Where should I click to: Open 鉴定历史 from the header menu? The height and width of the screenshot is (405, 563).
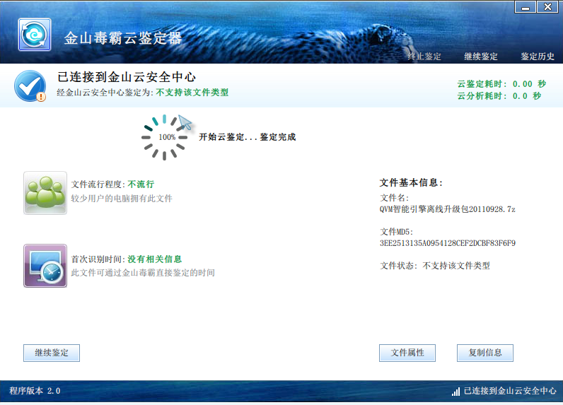pos(538,57)
